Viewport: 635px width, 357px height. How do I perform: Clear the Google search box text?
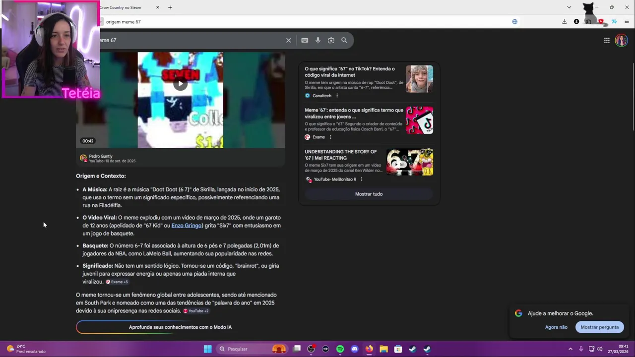(288, 40)
